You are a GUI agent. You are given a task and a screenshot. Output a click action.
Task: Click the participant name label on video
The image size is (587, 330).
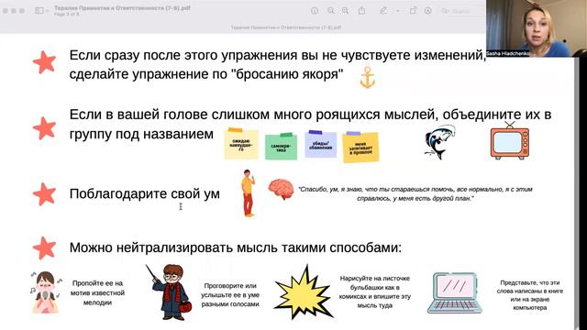(x=507, y=53)
